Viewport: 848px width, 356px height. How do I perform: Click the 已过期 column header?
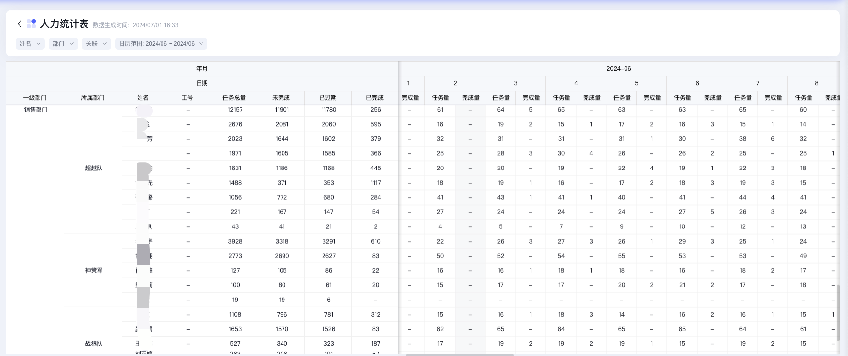point(328,98)
